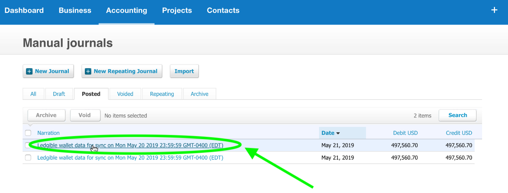Switch to the Voided tab
Viewport: 508px width, 193px height.
pyautogui.click(x=125, y=94)
